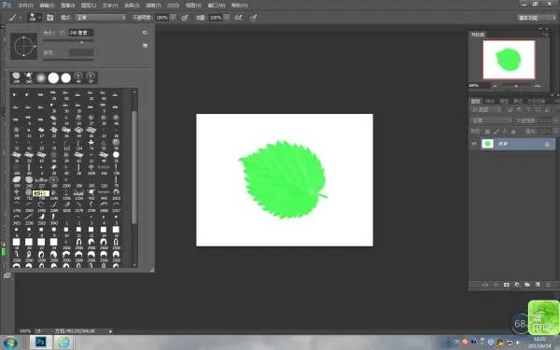Toggle lock position
The image size is (560, 350).
(505, 132)
